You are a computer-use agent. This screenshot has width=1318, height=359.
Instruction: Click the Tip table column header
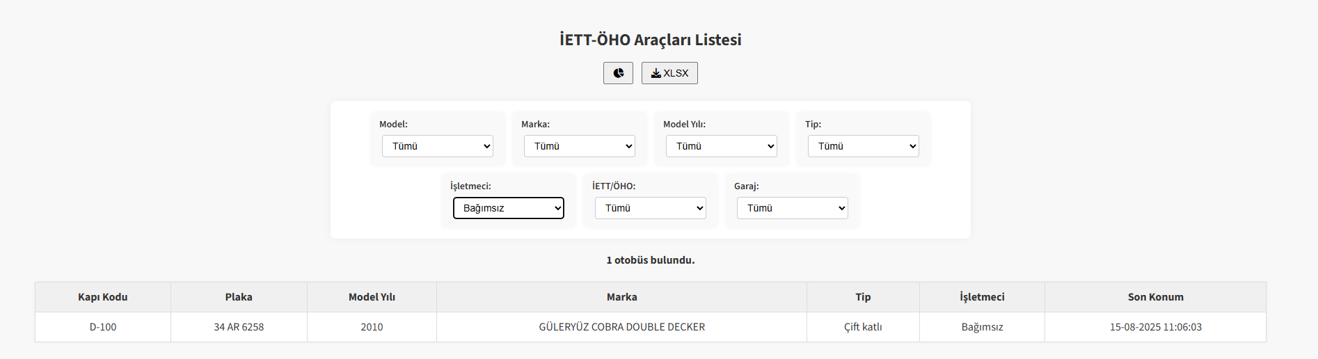pyautogui.click(x=863, y=297)
